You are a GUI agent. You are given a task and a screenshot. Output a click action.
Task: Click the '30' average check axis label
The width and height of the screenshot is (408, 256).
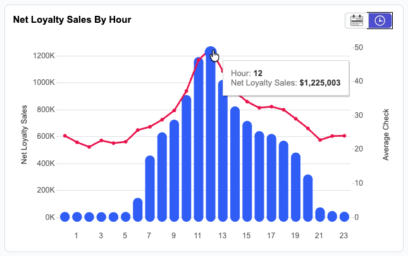tap(359, 115)
